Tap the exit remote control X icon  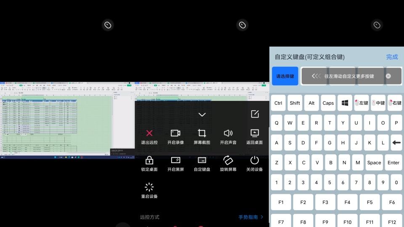click(x=149, y=133)
